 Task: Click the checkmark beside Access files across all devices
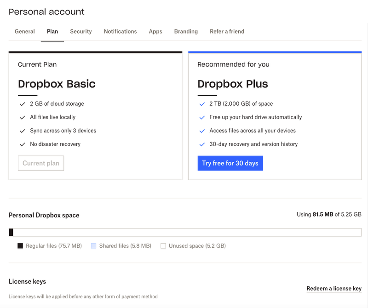point(201,131)
